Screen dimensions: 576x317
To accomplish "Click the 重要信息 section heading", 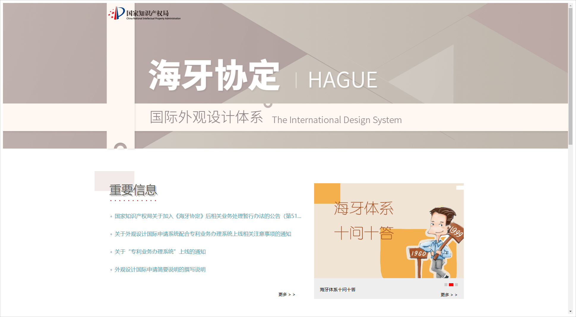I will [133, 190].
